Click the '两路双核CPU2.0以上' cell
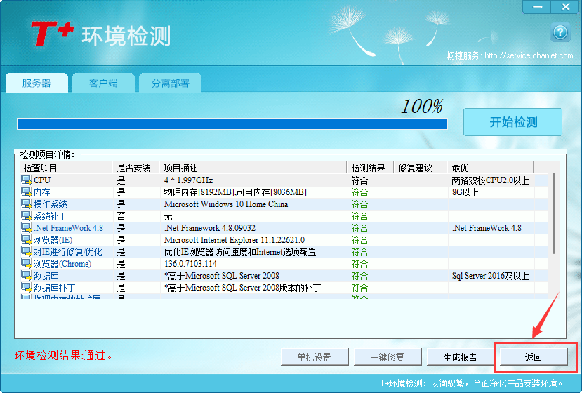Screen dimensions: 582x393 (490, 180)
